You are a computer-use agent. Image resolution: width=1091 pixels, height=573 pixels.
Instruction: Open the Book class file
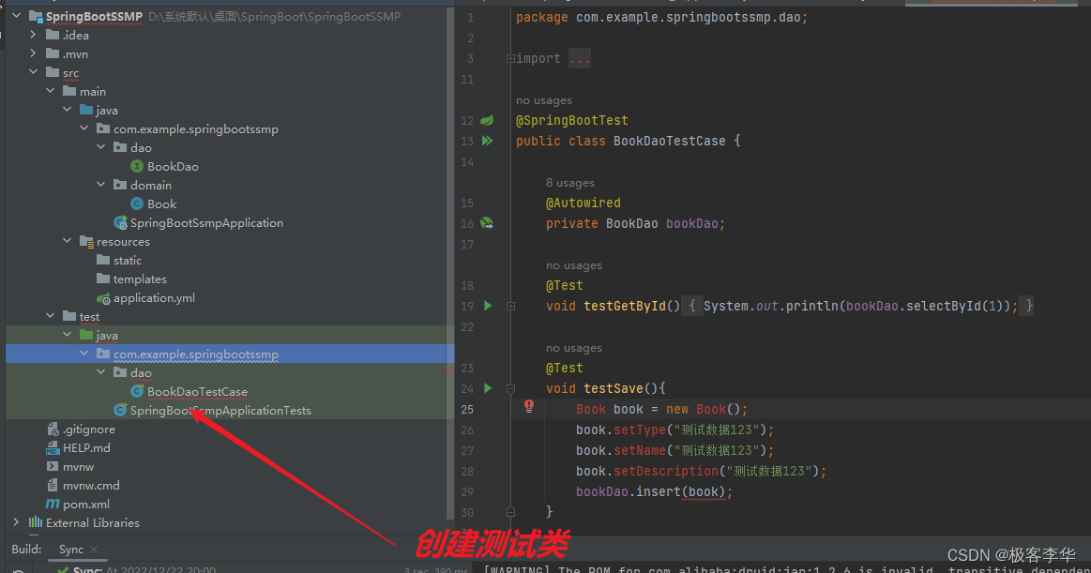[x=161, y=204]
